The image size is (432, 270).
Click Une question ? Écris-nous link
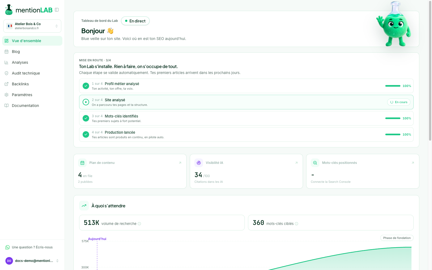click(32, 247)
